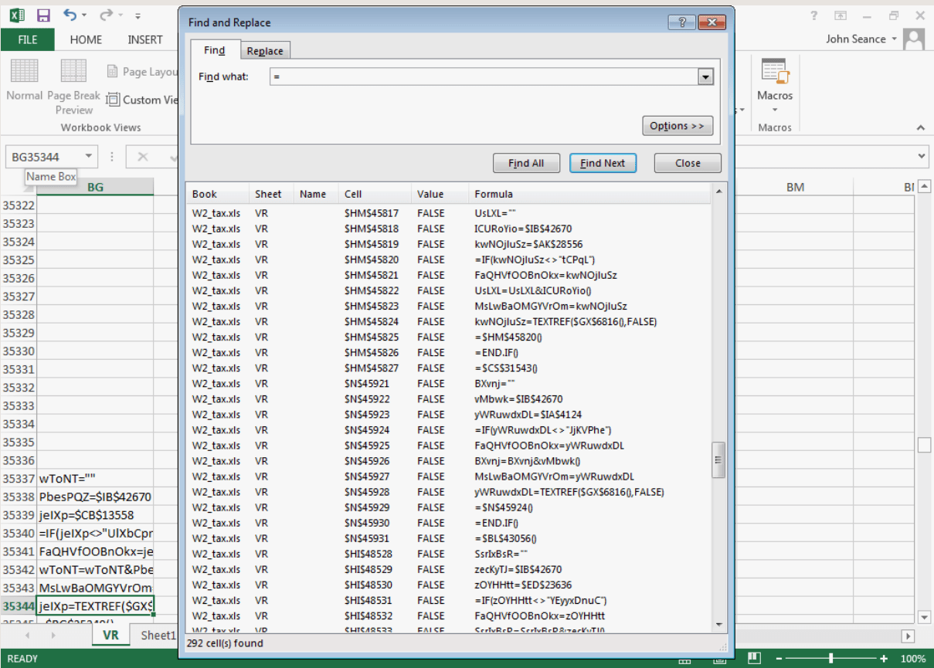Click the zoom slider handle in status bar

(830, 659)
